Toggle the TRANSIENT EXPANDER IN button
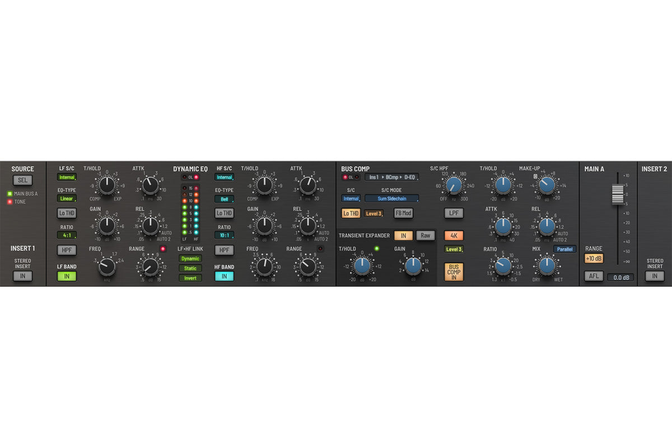672x448 pixels. click(x=403, y=236)
